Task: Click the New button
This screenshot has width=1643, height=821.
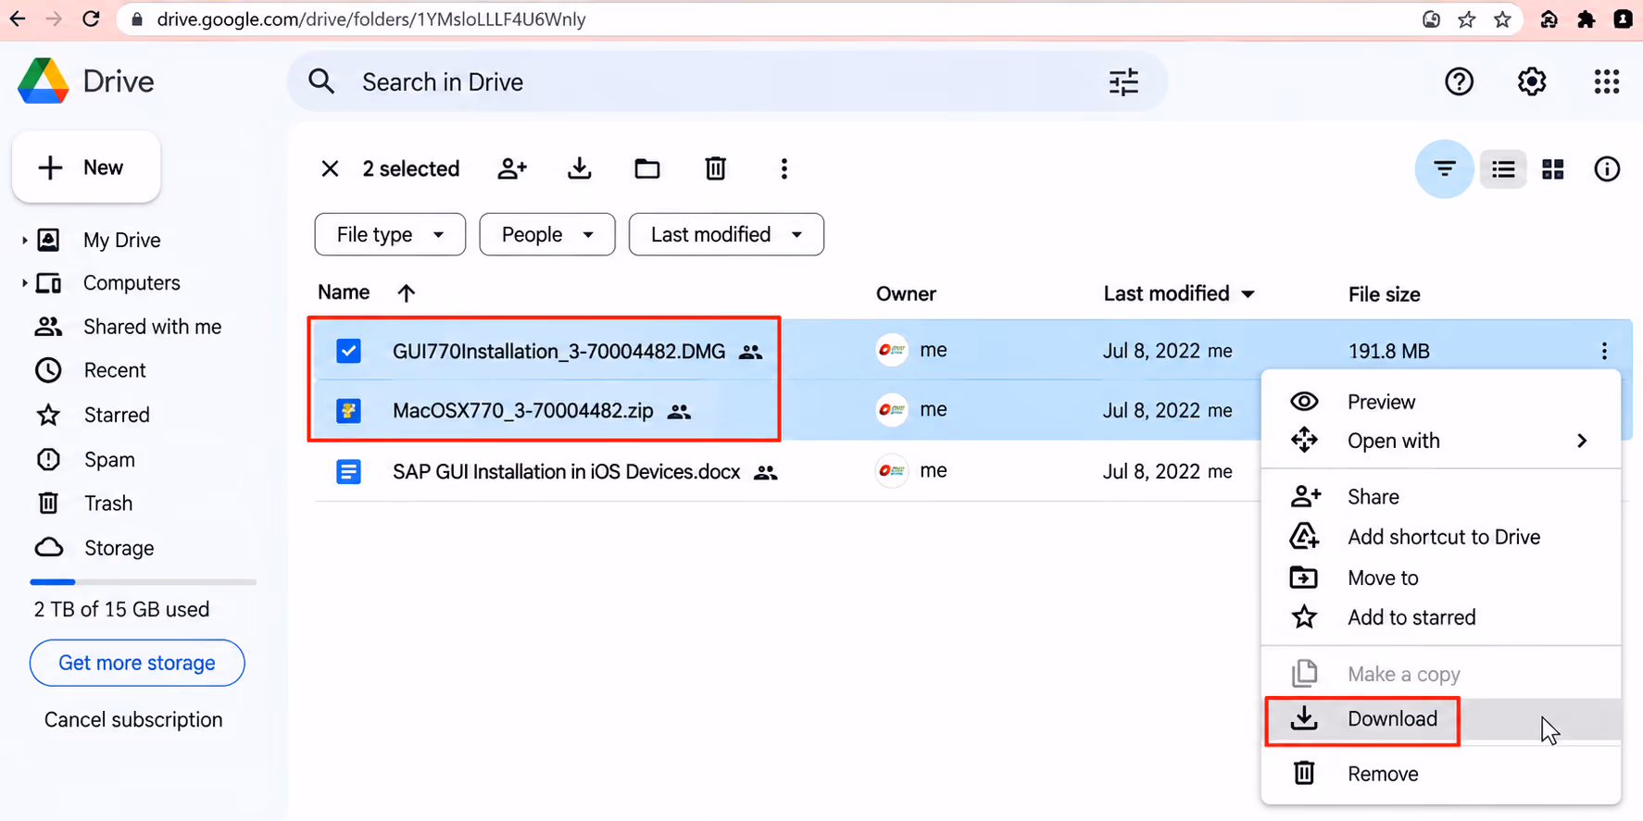Action: (86, 168)
